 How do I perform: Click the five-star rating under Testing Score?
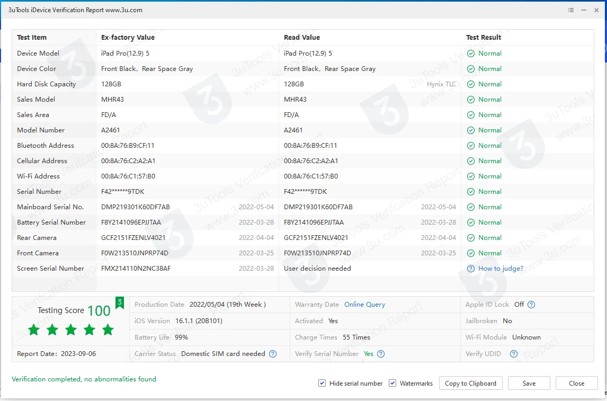click(71, 330)
